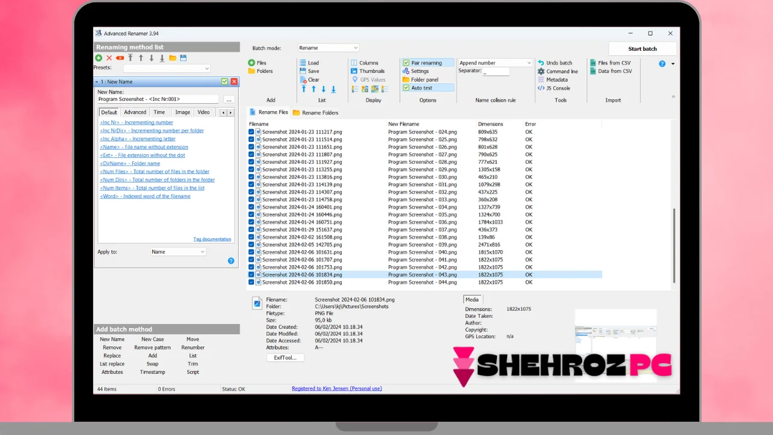Switch to the Video tag tab
Viewport: 773px width, 435px height.
(x=204, y=112)
